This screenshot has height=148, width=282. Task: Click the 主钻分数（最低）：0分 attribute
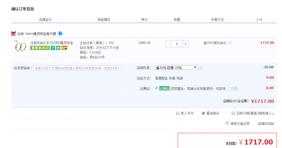pos(97,43)
